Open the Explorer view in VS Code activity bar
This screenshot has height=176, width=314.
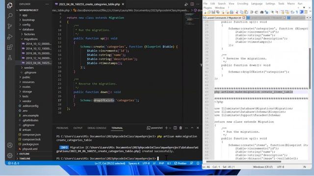click(x=10, y=5)
